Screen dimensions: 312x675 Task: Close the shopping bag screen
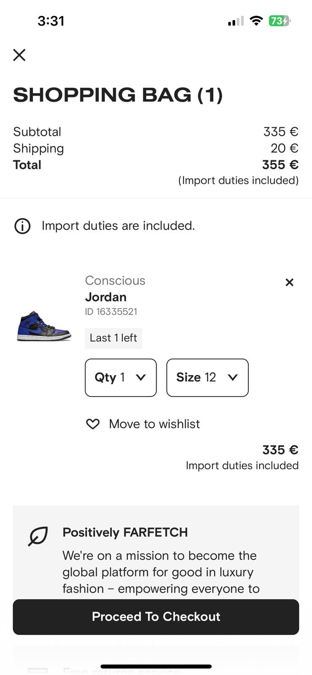(x=19, y=55)
